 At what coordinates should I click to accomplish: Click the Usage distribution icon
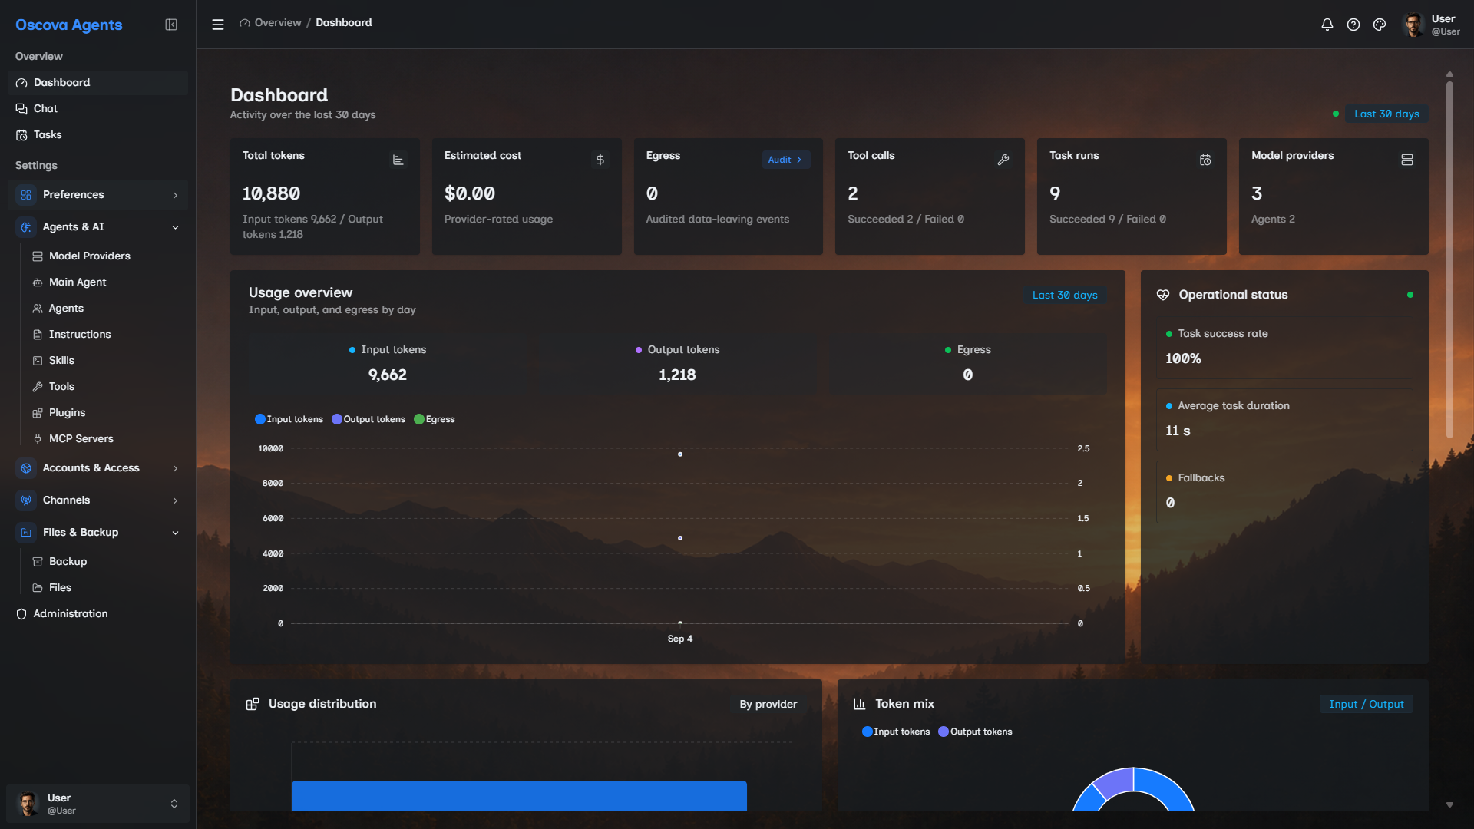pos(252,704)
